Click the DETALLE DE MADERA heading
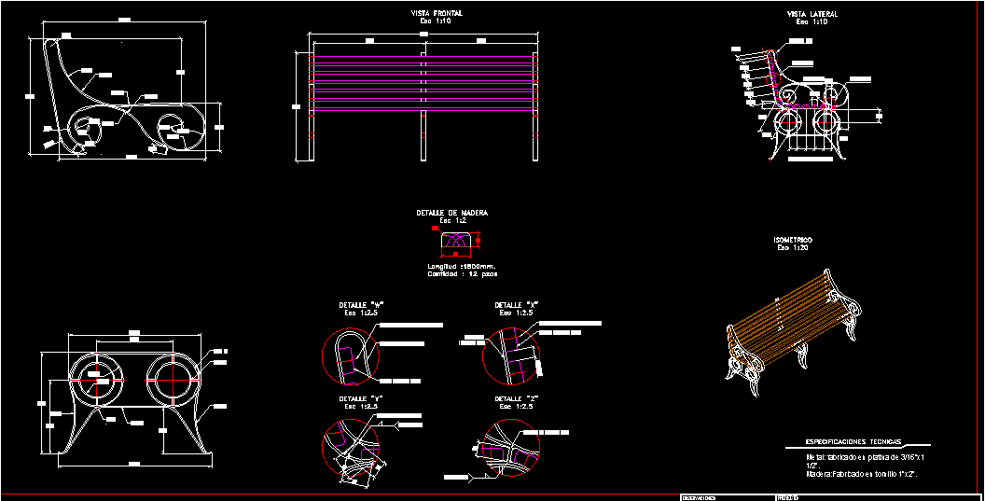Viewport: 985px width, 501px height. tap(451, 213)
